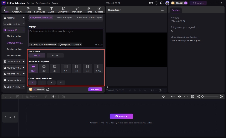Set result quantity to 2
The image size is (226, 138).
coord(42,82)
